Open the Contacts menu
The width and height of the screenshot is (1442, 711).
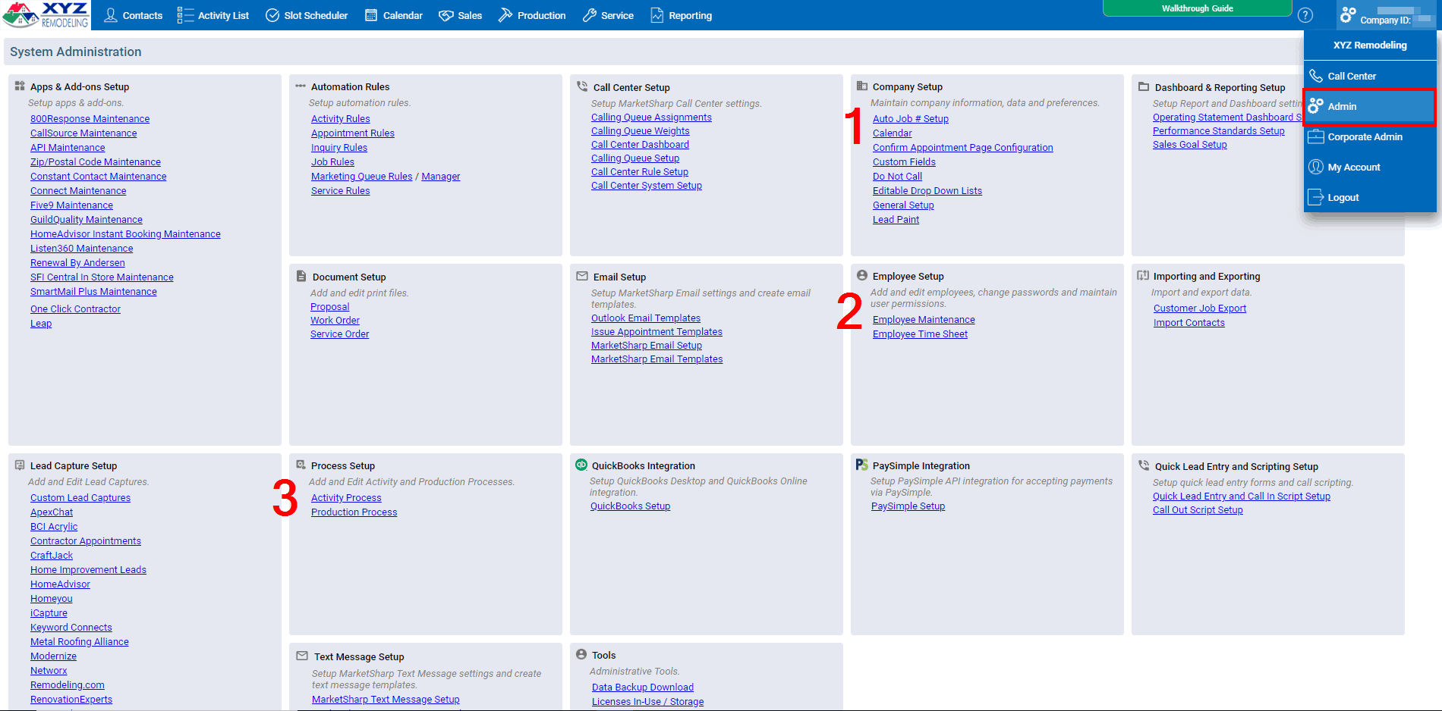pyautogui.click(x=134, y=15)
